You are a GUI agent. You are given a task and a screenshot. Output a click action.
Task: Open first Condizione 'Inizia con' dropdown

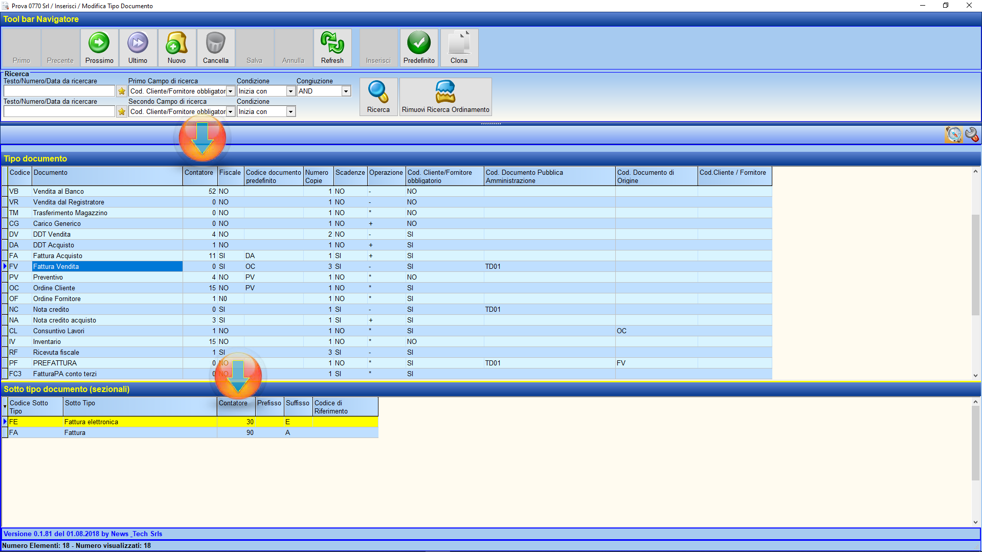(291, 91)
